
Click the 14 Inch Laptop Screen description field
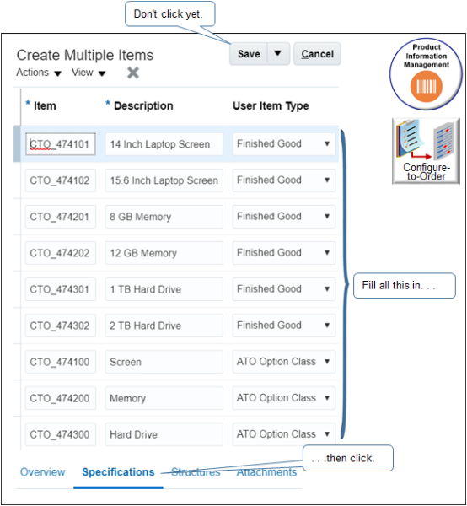[164, 144]
